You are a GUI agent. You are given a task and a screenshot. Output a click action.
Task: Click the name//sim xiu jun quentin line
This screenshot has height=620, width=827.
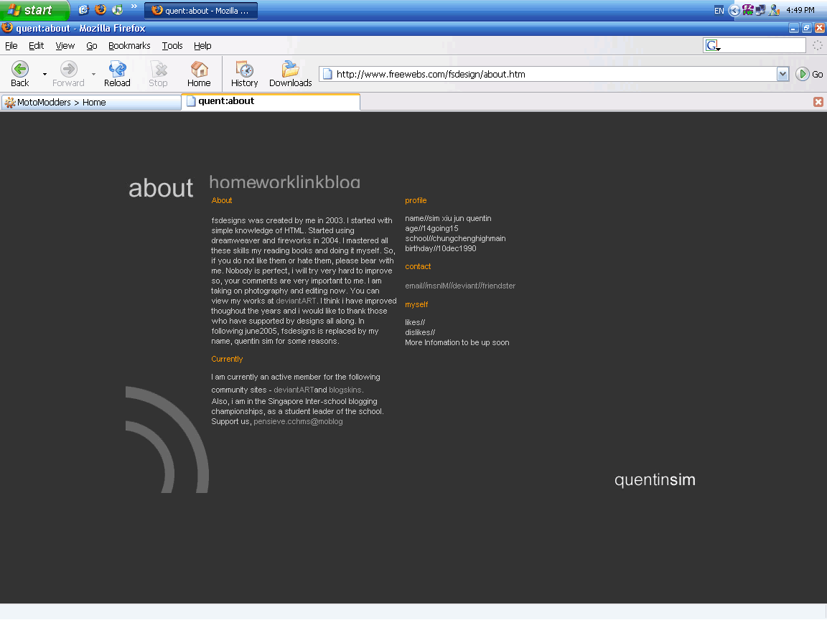point(448,218)
